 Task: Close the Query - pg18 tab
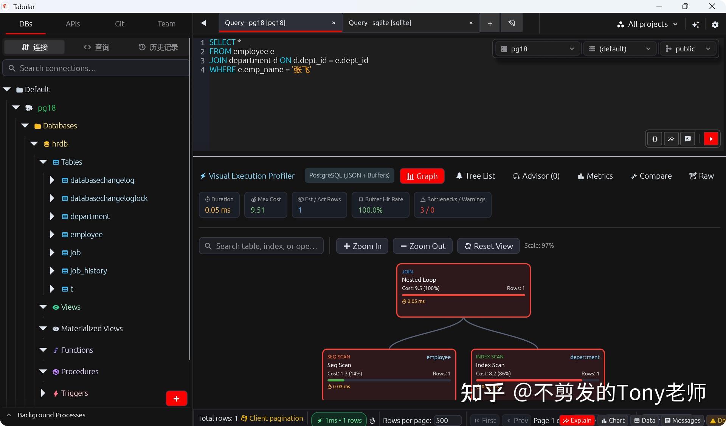[334, 23]
